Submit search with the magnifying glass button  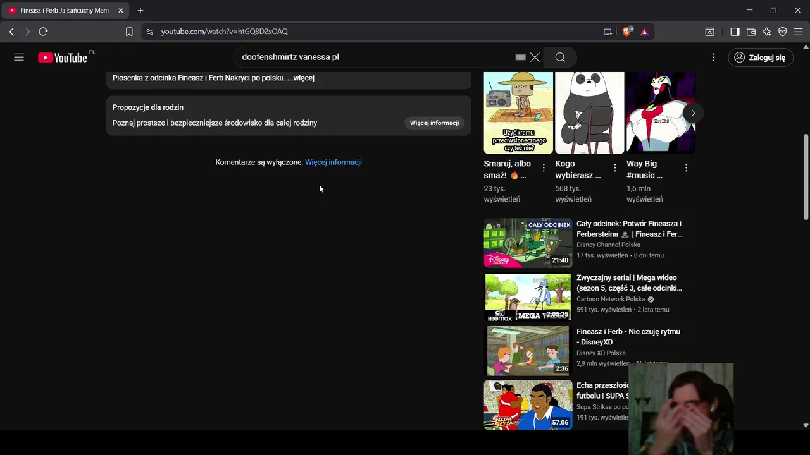pos(560,58)
